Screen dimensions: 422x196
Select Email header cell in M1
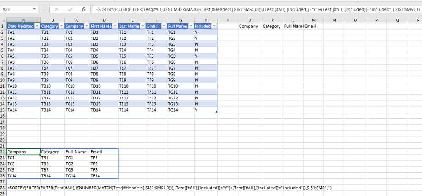(314, 26)
